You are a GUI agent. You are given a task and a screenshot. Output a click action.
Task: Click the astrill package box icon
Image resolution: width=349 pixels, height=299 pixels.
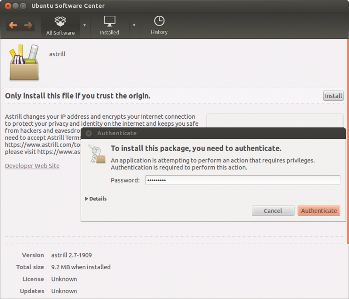pos(24,62)
